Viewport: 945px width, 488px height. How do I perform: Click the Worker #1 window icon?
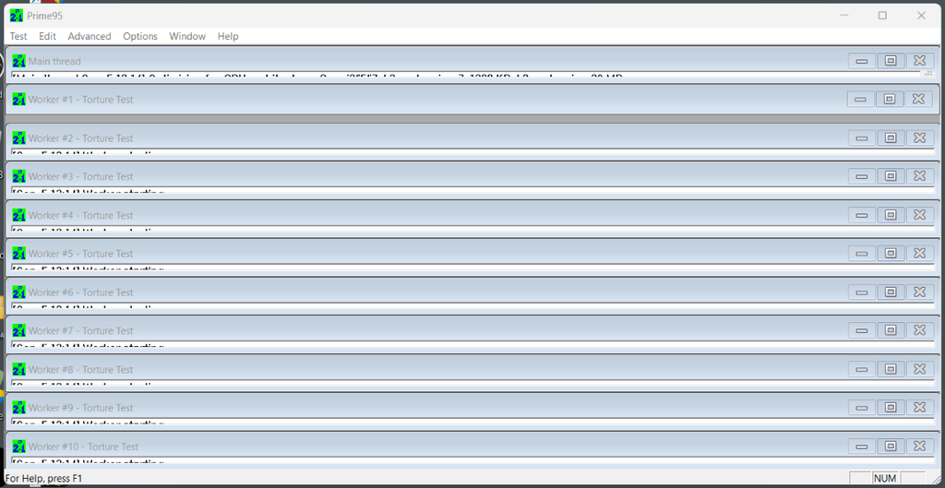pyautogui.click(x=18, y=100)
